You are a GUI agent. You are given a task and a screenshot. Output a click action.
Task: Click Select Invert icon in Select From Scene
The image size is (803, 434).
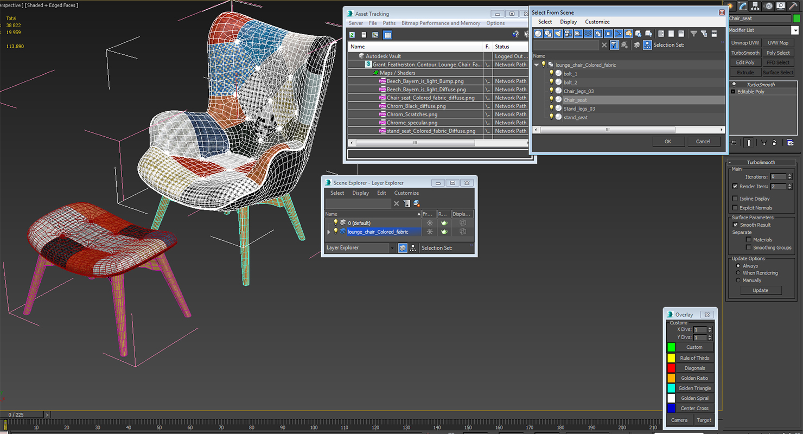click(x=681, y=34)
